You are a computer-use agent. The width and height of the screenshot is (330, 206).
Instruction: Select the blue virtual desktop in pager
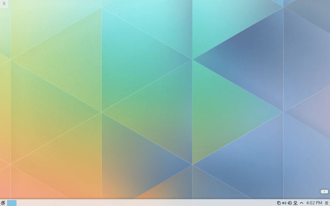coord(12,203)
